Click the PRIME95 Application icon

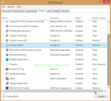point(7,59)
